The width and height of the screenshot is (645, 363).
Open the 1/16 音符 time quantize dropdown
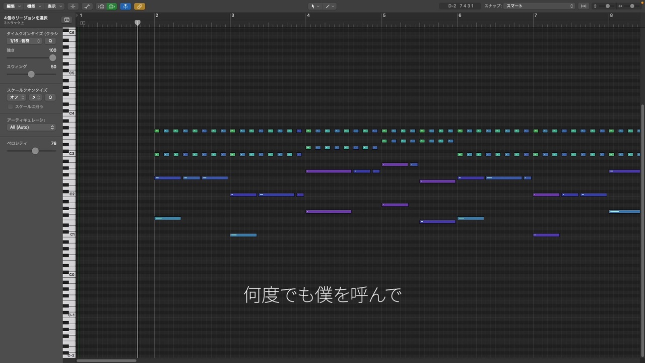point(24,41)
